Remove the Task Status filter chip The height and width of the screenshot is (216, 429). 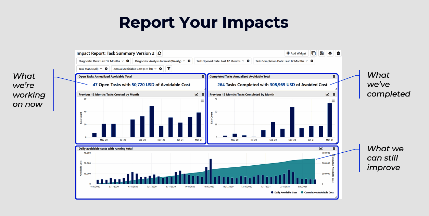point(106,68)
